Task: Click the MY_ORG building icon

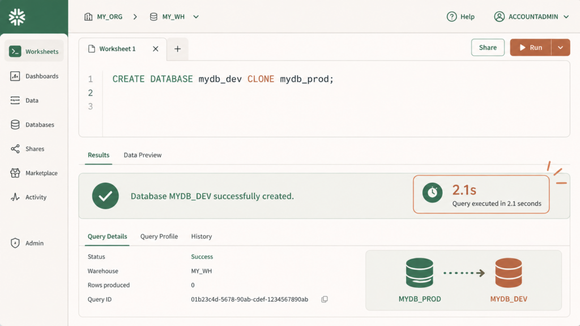Action: (88, 16)
